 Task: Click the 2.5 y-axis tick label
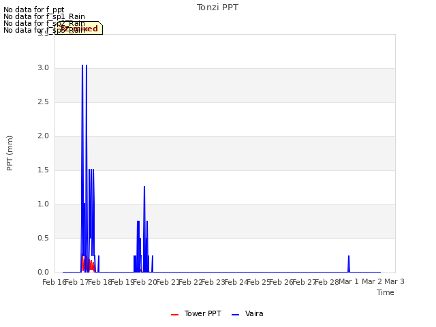[x=44, y=102]
